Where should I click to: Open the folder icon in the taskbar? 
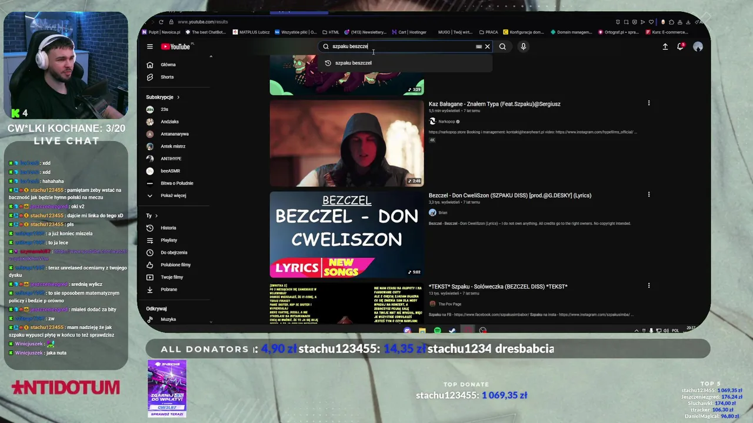click(422, 331)
